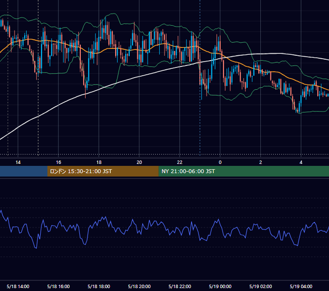Screen dimensions: 329x291
Task: Click hour label 16 on chart axis
Action: pos(59,162)
